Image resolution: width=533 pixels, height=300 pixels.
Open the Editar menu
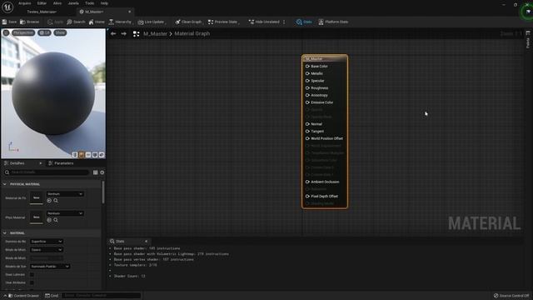42,3
